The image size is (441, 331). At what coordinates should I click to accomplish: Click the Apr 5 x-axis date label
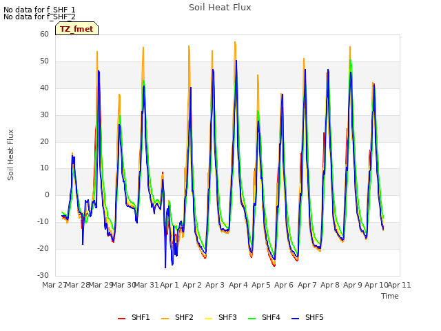click(261, 285)
